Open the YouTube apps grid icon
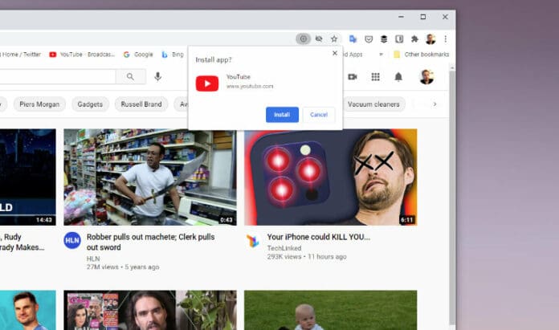This screenshot has height=330, width=559. point(375,77)
